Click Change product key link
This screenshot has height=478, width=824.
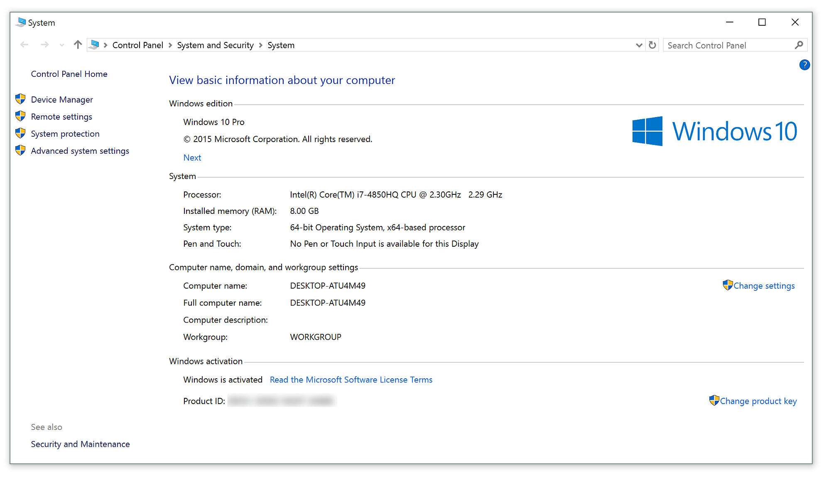[x=758, y=401]
